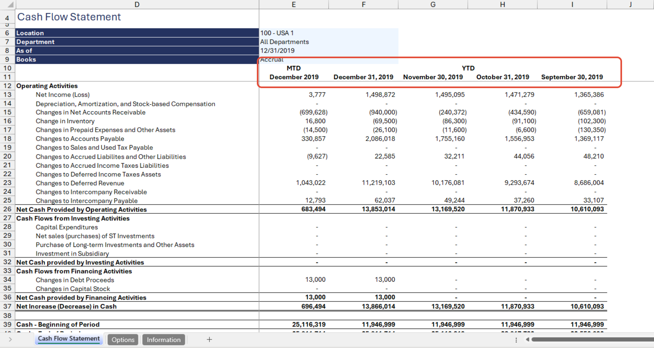Image resolution: width=654 pixels, height=348 pixels.
Task: Click Changes in Debt Proceeds label
Action: coord(75,280)
